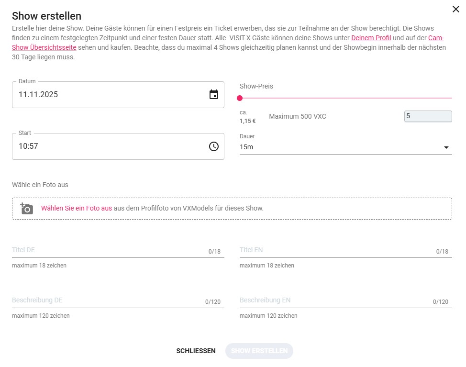Click the add photo camera icon

click(27, 209)
